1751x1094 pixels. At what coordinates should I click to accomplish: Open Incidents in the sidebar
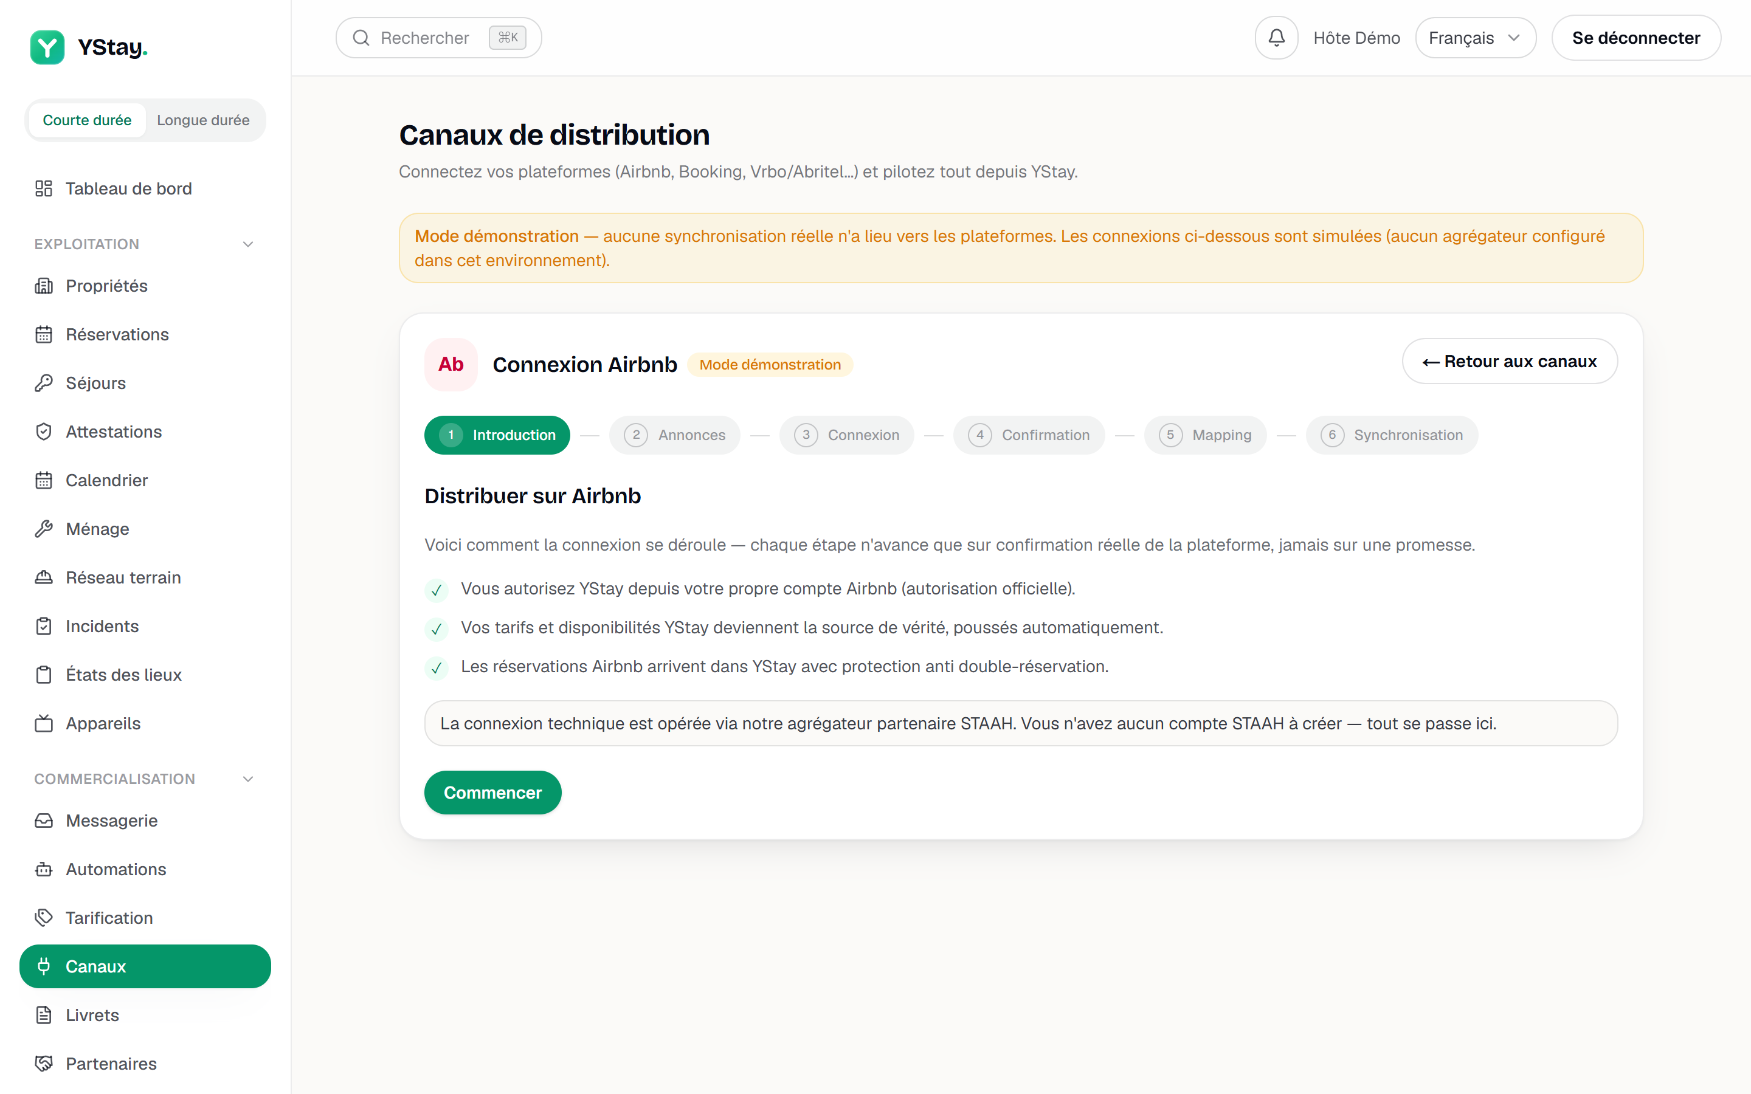click(x=145, y=626)
